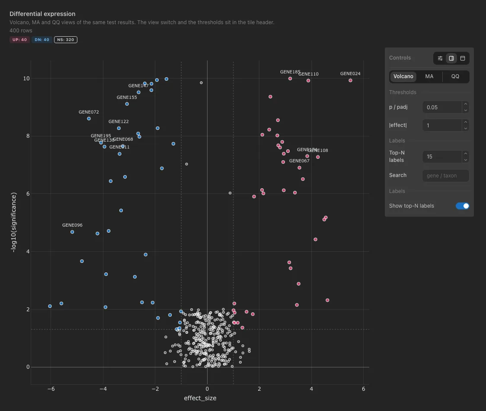486x411 pixels.
Task: Click the gene / taxon search field
Action: coord(445,175)
